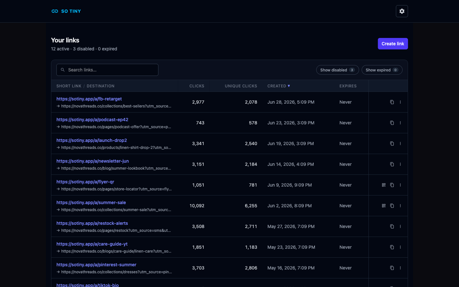Open the flyer-qr short link
The image size is (459, 287).
[85, 182]
